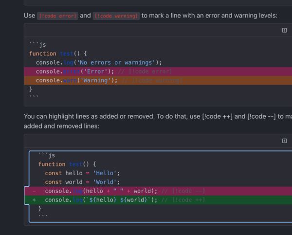Click the const hello = 'Hello' line
This screenshot has width=292, height=235.
82,173
